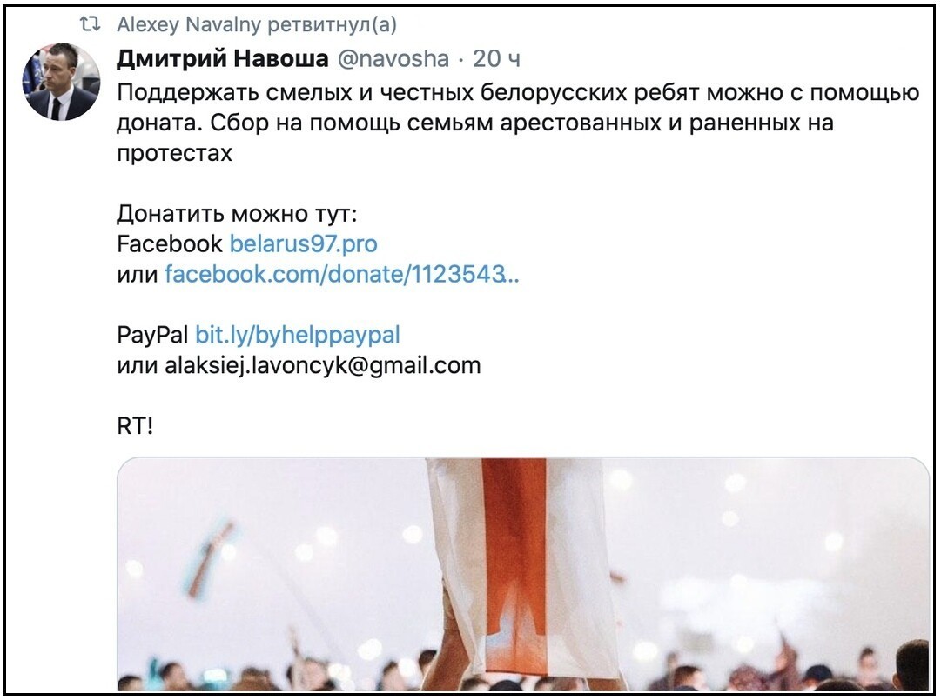Open Alexey Navalny's retweet attribution label
Viewport: 941px width, 700px height.
point(257,24)
